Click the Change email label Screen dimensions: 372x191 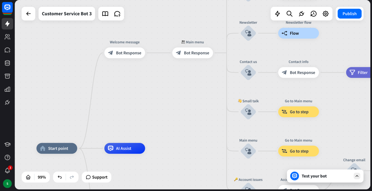(354, 160)
